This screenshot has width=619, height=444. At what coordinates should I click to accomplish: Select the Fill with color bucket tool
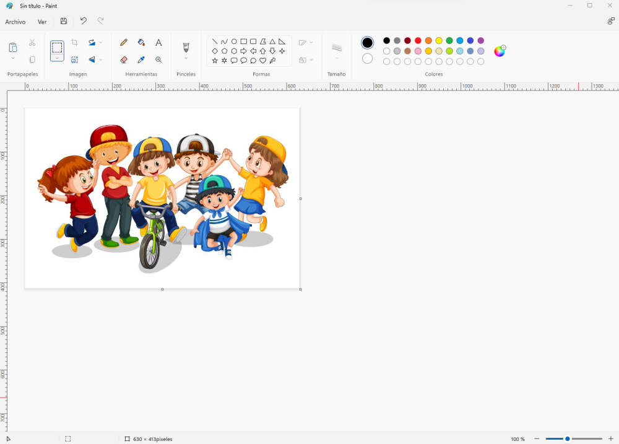click(x=141, y=42)
